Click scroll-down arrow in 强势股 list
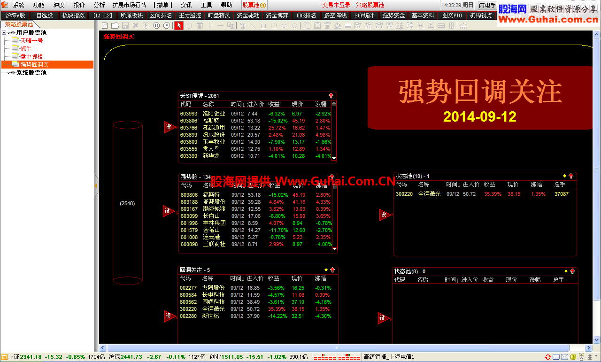 (335, 249)
